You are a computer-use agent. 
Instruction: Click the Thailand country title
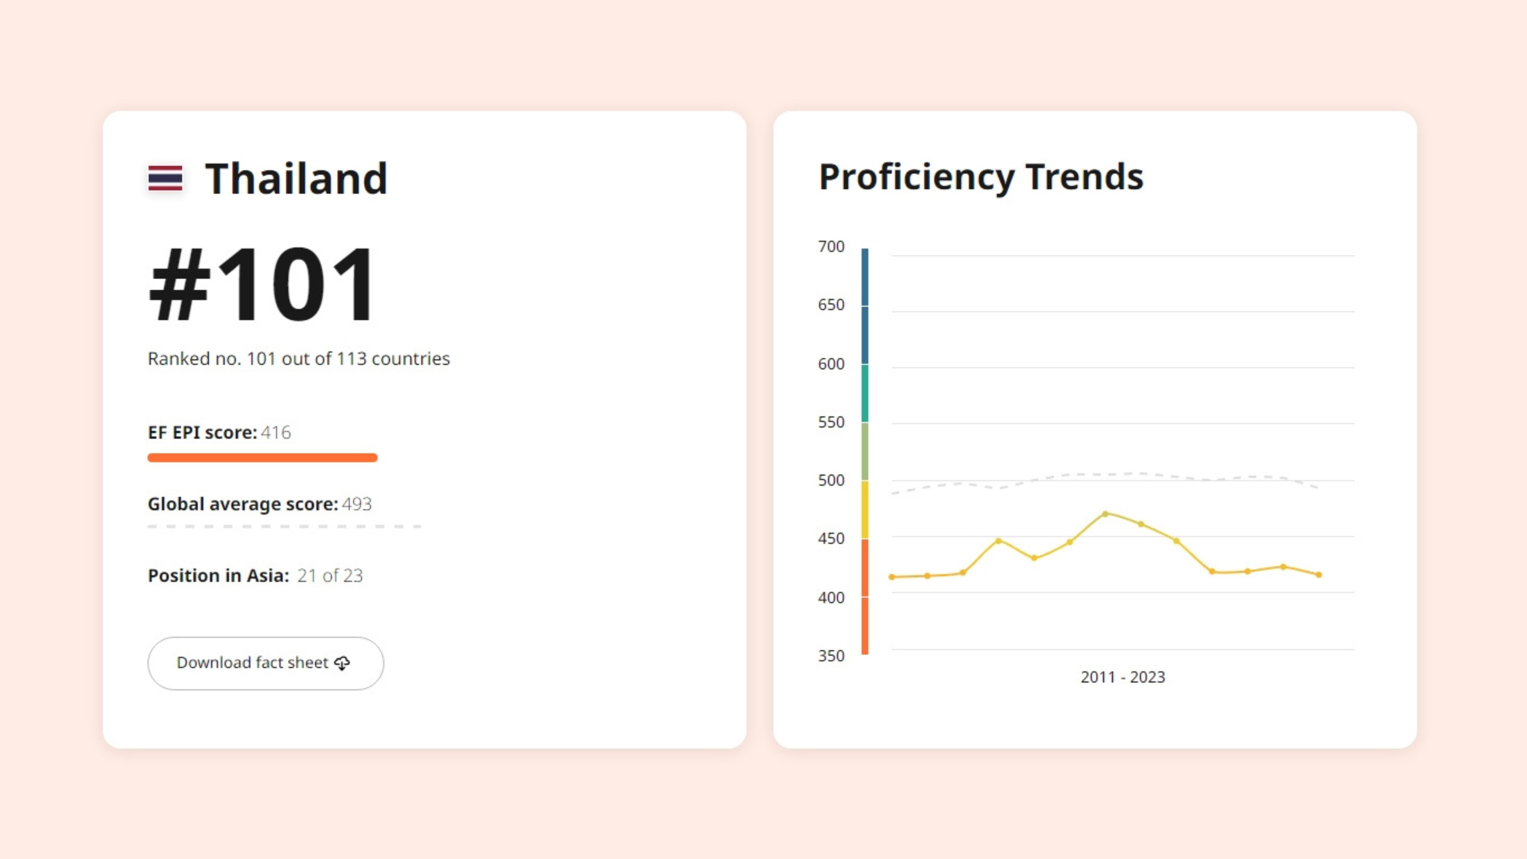pos(296,178)
